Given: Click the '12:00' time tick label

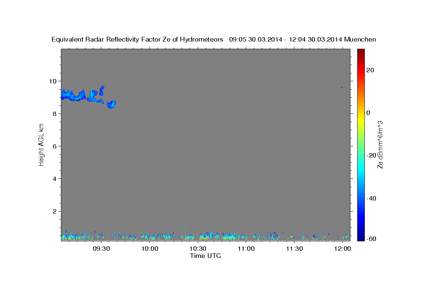Looking at the screenshot, I should [x=342, y=249].
